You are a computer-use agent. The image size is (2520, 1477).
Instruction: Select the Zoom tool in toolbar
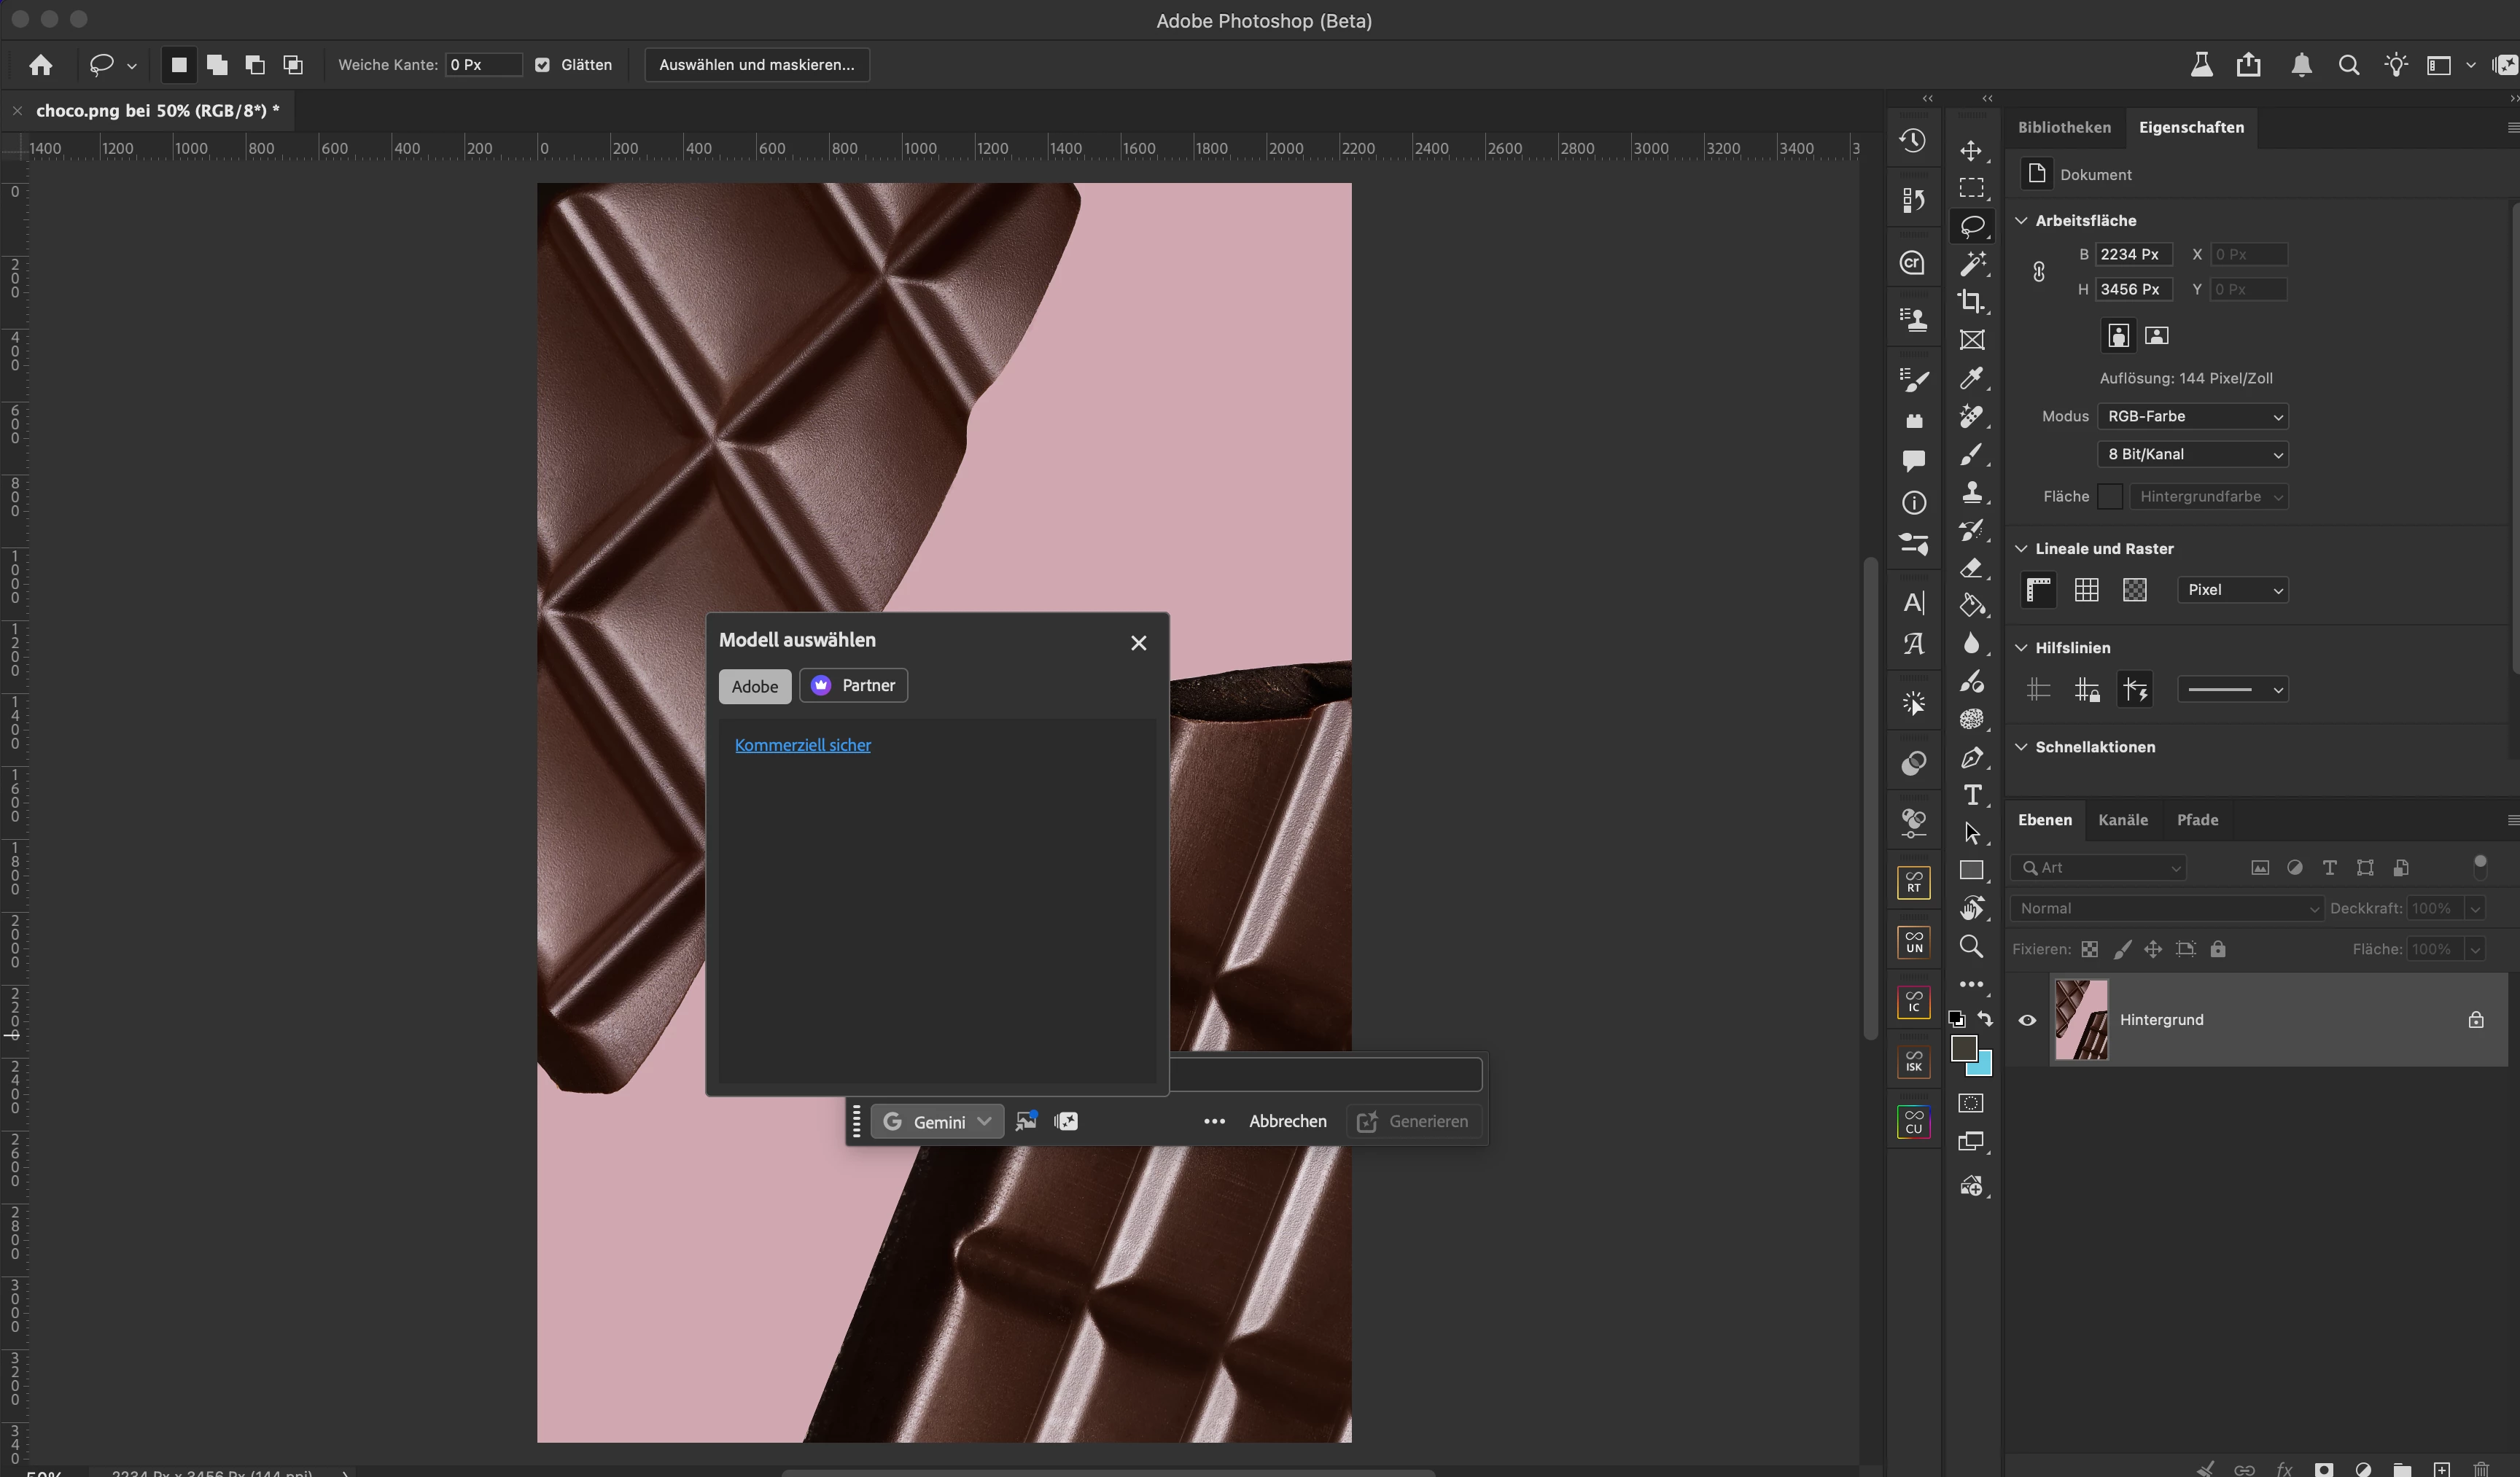(1971, 946)
